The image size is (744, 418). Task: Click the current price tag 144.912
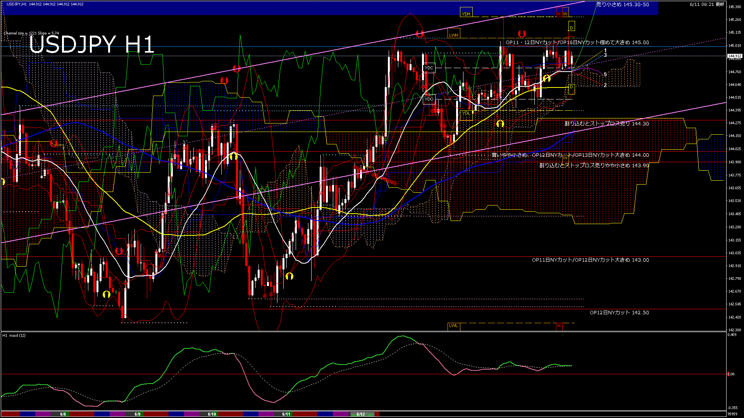pyautogui.click(x=735, y=56)
